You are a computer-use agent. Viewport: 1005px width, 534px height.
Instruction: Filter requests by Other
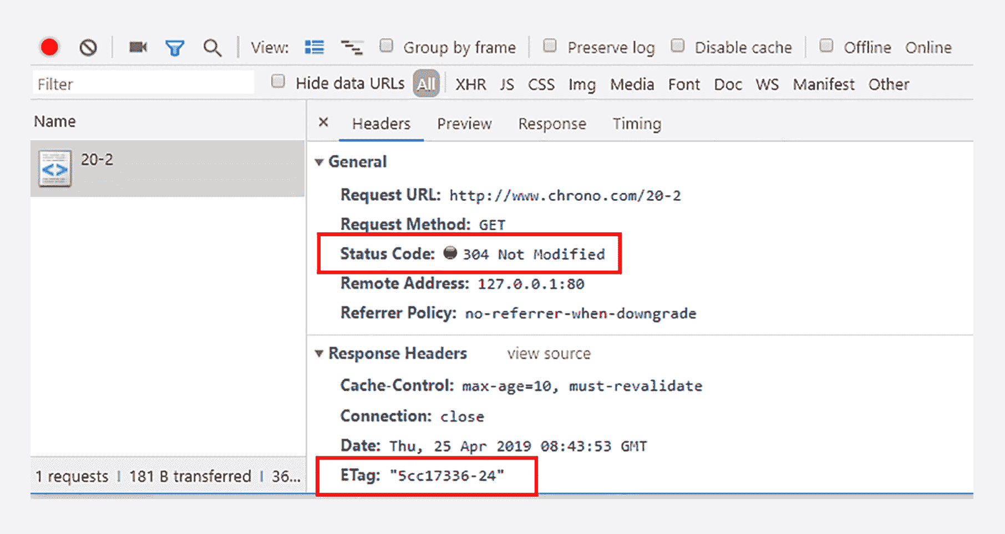(x=889, y=84)
